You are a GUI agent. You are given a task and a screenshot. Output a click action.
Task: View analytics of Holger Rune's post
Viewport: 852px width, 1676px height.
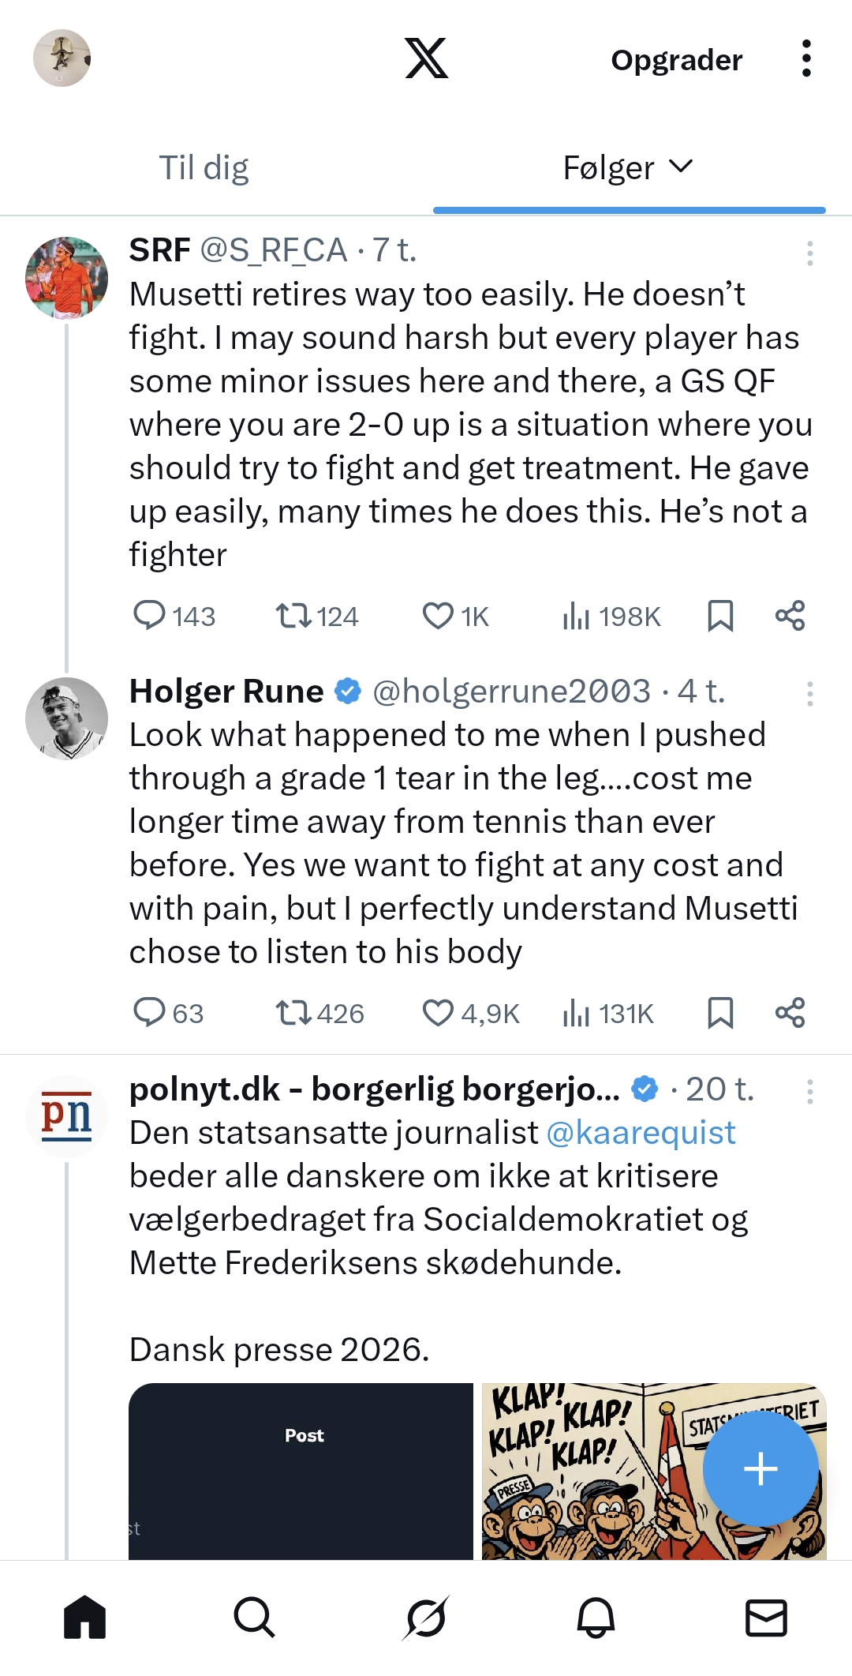[x=577, y=1013]
